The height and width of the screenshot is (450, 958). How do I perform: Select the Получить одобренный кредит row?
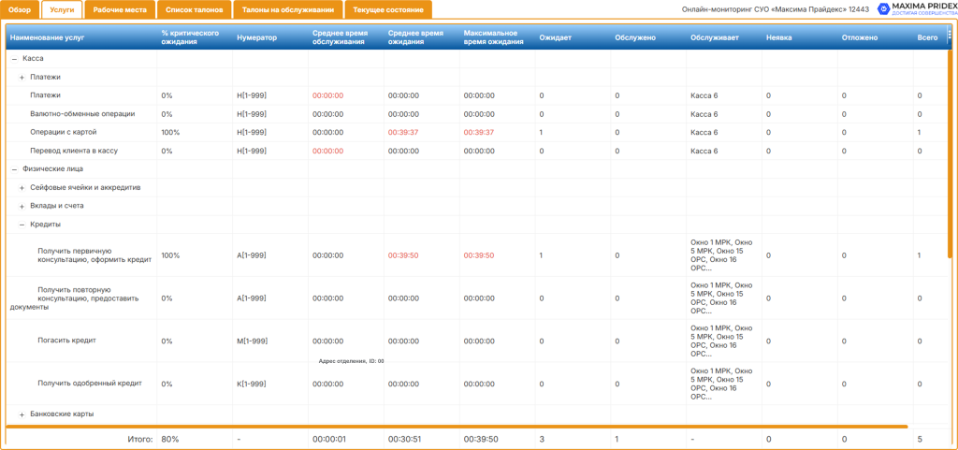[x=476, y=384]
